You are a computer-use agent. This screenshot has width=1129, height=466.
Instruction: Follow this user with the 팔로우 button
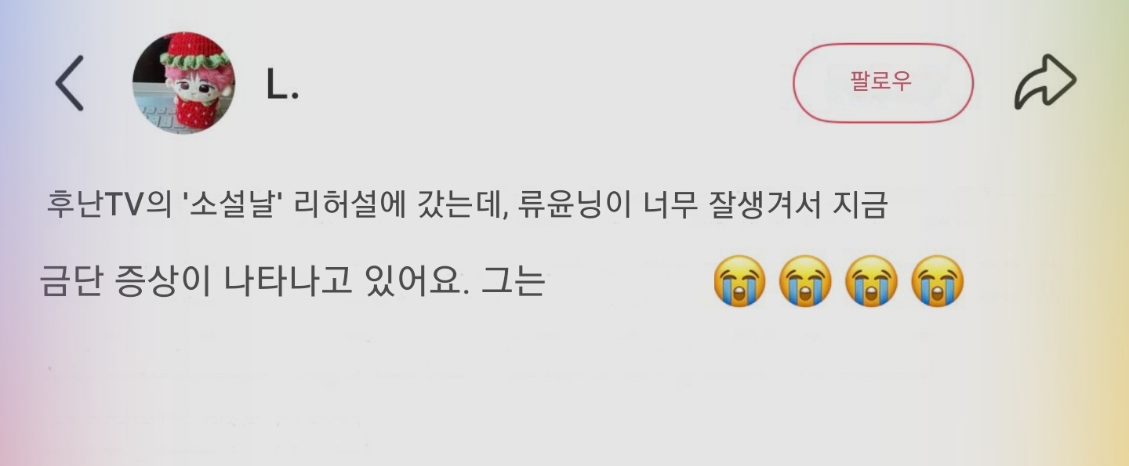click(883, 83)
